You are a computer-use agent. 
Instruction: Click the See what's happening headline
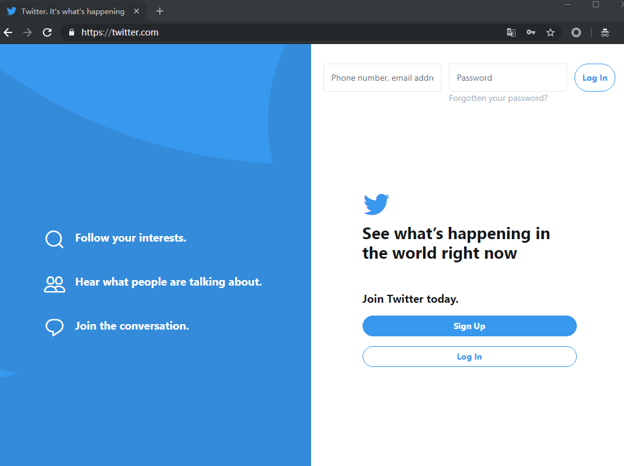(x=456, y=243)
